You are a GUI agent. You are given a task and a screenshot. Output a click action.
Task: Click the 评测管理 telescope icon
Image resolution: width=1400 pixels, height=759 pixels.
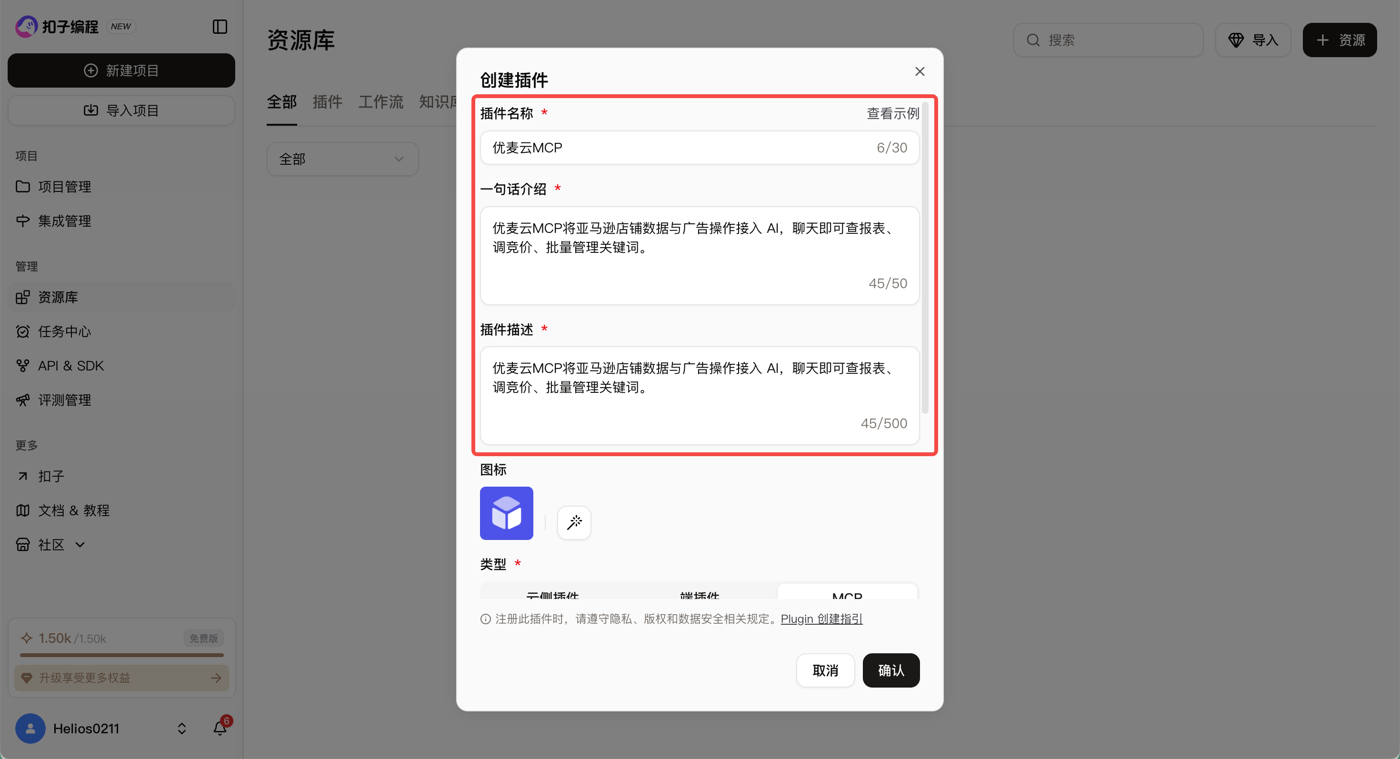click(x=23, y=400)
